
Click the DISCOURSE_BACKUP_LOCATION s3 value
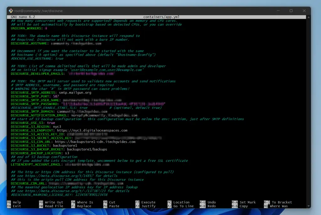click(67, 153)
